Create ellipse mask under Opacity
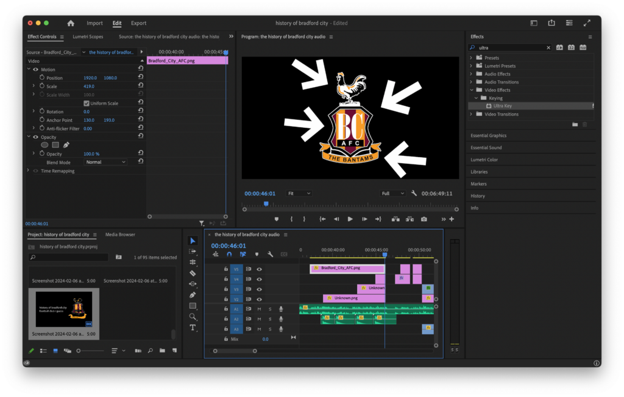This screenshot has width=624, height=397. click(x=44, y=145)
